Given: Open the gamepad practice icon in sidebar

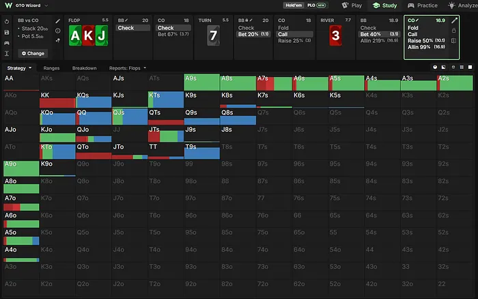Looking at the screenshot, I should (7, 43).
